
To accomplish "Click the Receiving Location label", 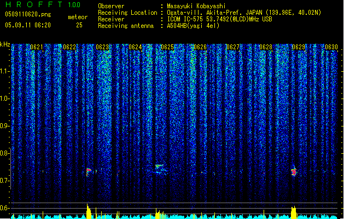I will pos(127,13).
